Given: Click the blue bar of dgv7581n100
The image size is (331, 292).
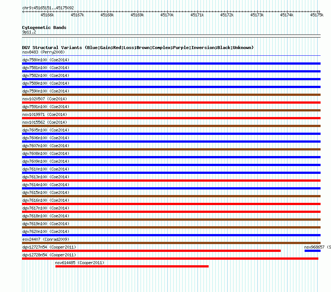Looking at the screenshot, I should 171,71.
